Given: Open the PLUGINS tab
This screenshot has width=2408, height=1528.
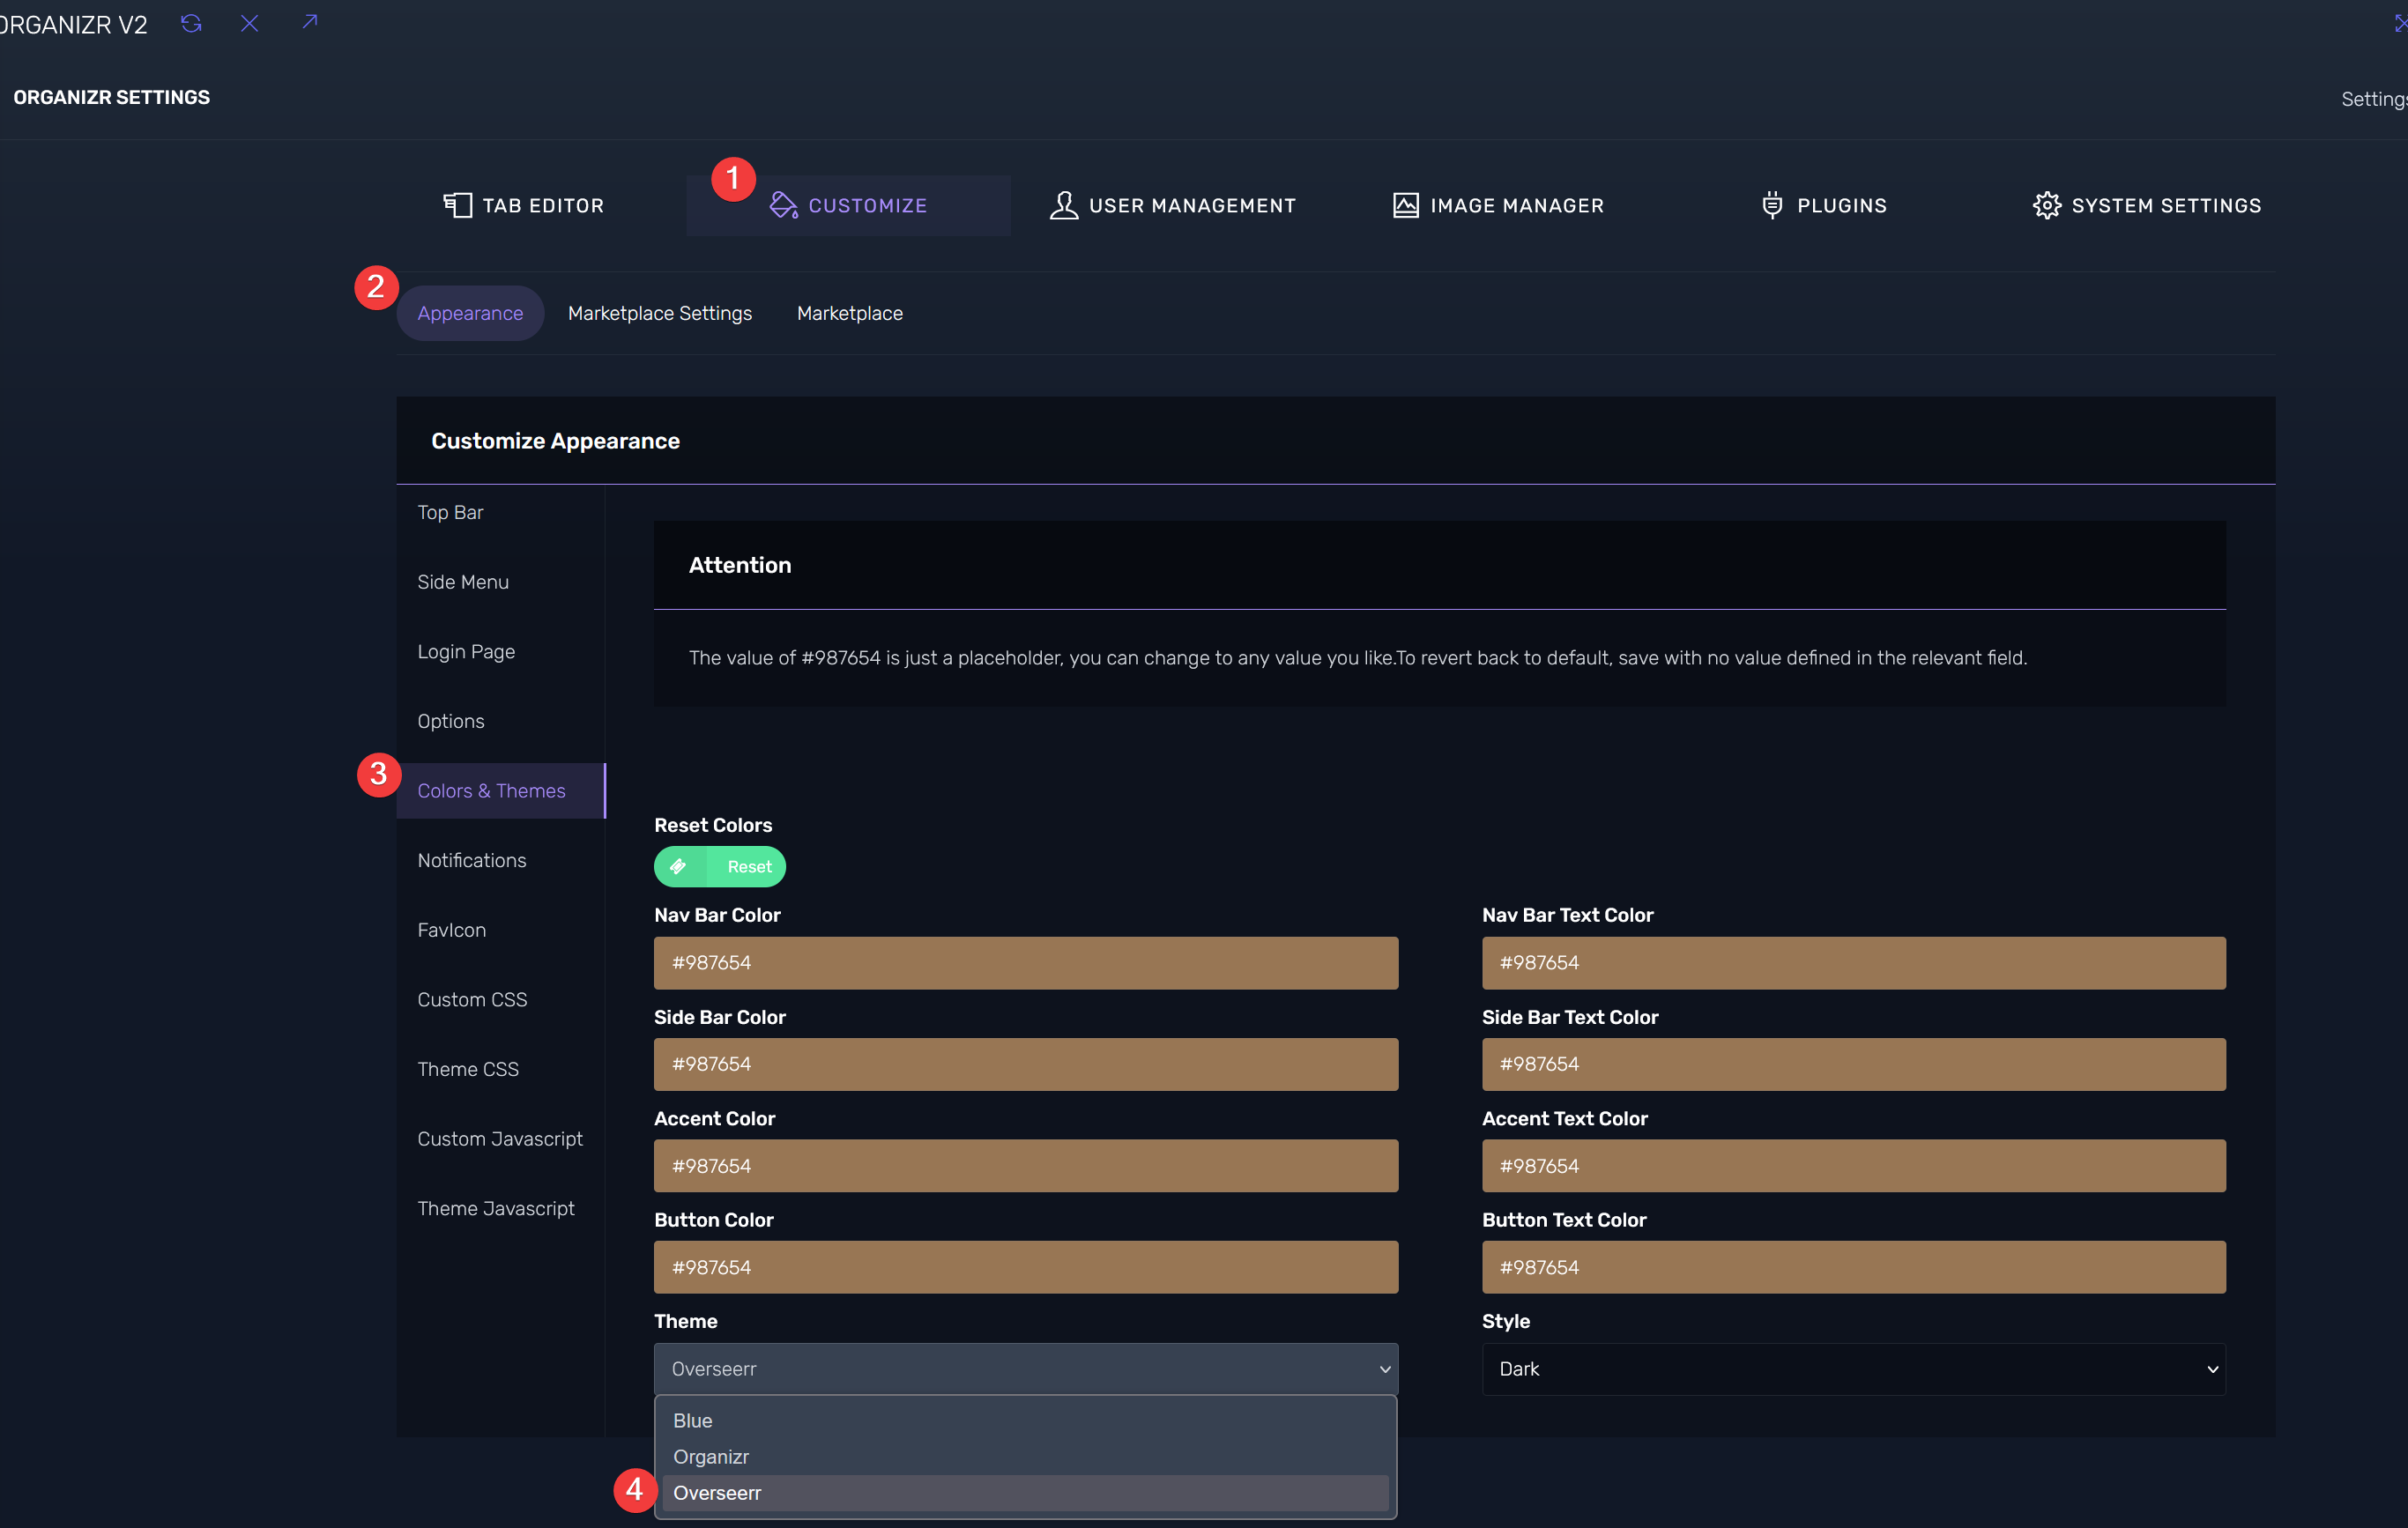Looking at the screenshot, I should [x=1823, y=205].
